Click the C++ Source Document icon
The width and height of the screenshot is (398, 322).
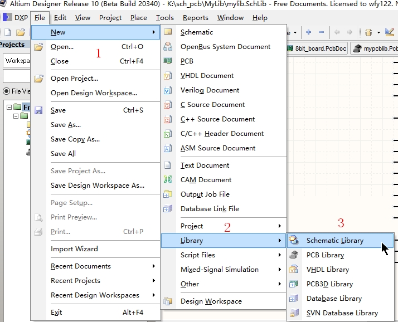tap(168, 119)
